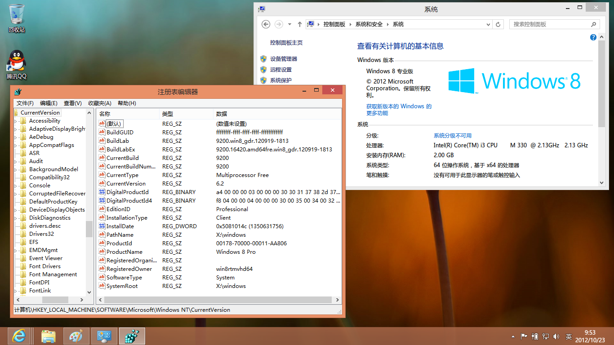The height and width of the screenshot is (345, 614).
Task: Switch to the System control panel taskbar button
Action: click(x=104, y=336)
